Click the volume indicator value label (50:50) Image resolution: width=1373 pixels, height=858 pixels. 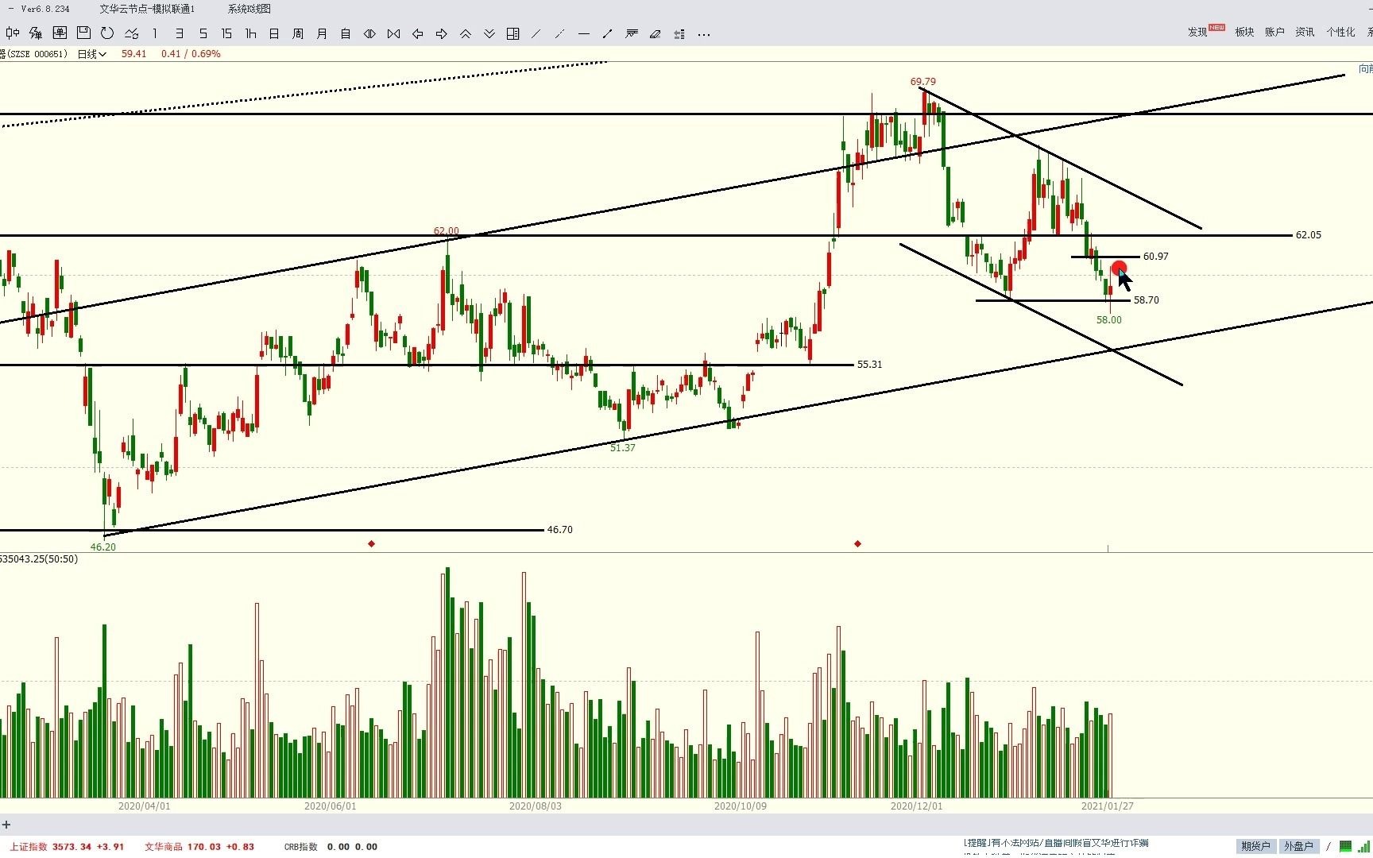pyautogui.click(x=39, y=559)
